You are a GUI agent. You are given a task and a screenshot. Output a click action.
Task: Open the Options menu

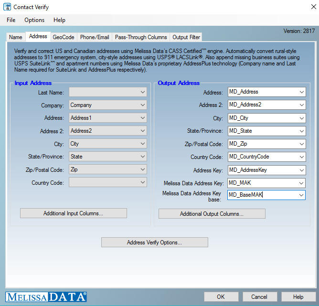(34, 20)
